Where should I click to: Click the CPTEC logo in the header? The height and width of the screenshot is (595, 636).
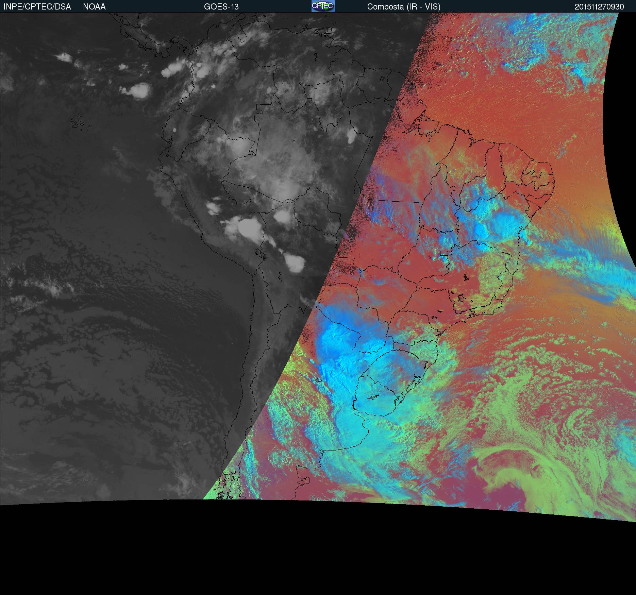323,6
